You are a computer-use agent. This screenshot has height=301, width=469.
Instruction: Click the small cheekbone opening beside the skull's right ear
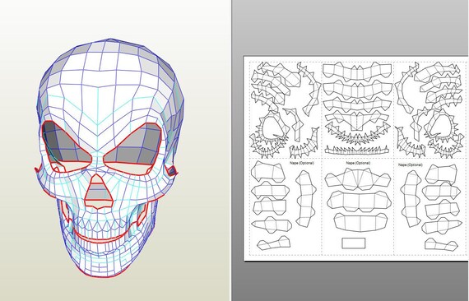(x=172, y=171)
